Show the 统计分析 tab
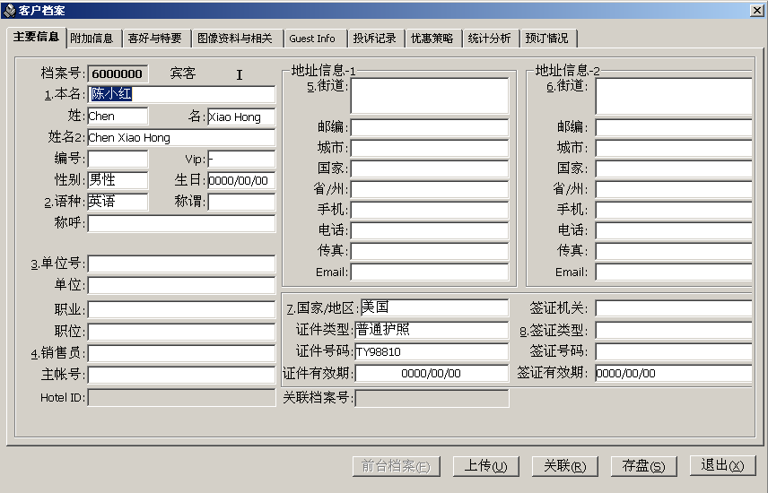Viewport: 768px width, 493px height. tap(490, 39)
